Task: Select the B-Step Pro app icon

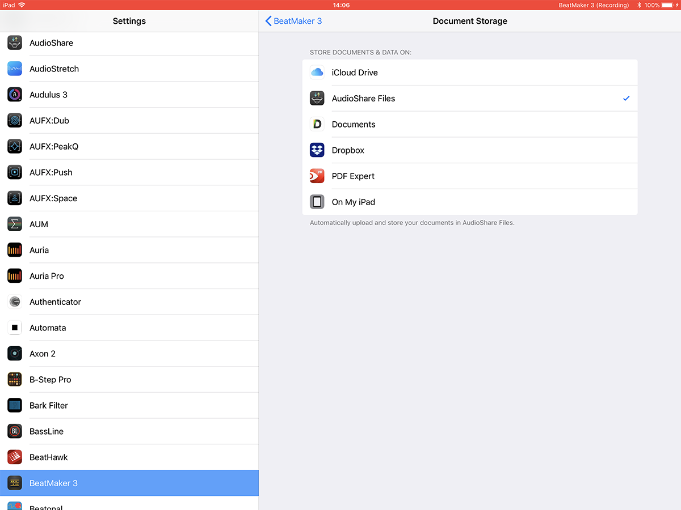Action: pyautogui.click(x=15, y=380)
